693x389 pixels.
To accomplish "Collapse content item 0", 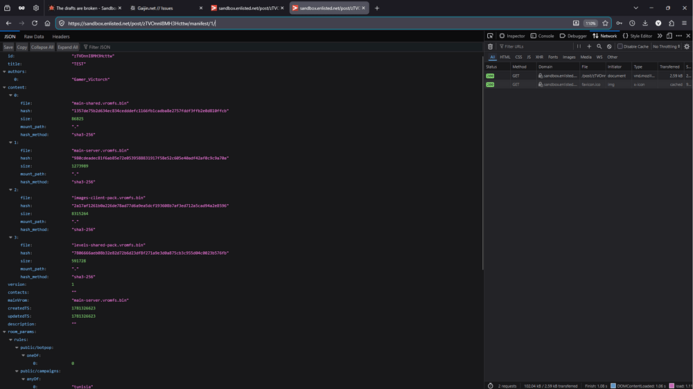I will click(10, 96).
